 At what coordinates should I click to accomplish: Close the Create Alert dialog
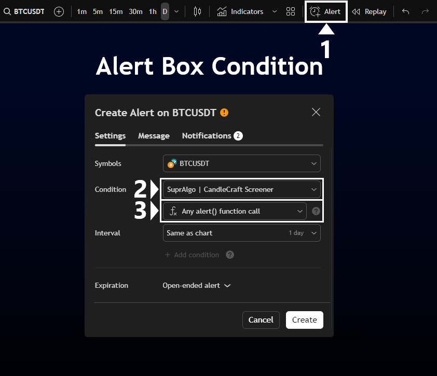coord(316,112)
